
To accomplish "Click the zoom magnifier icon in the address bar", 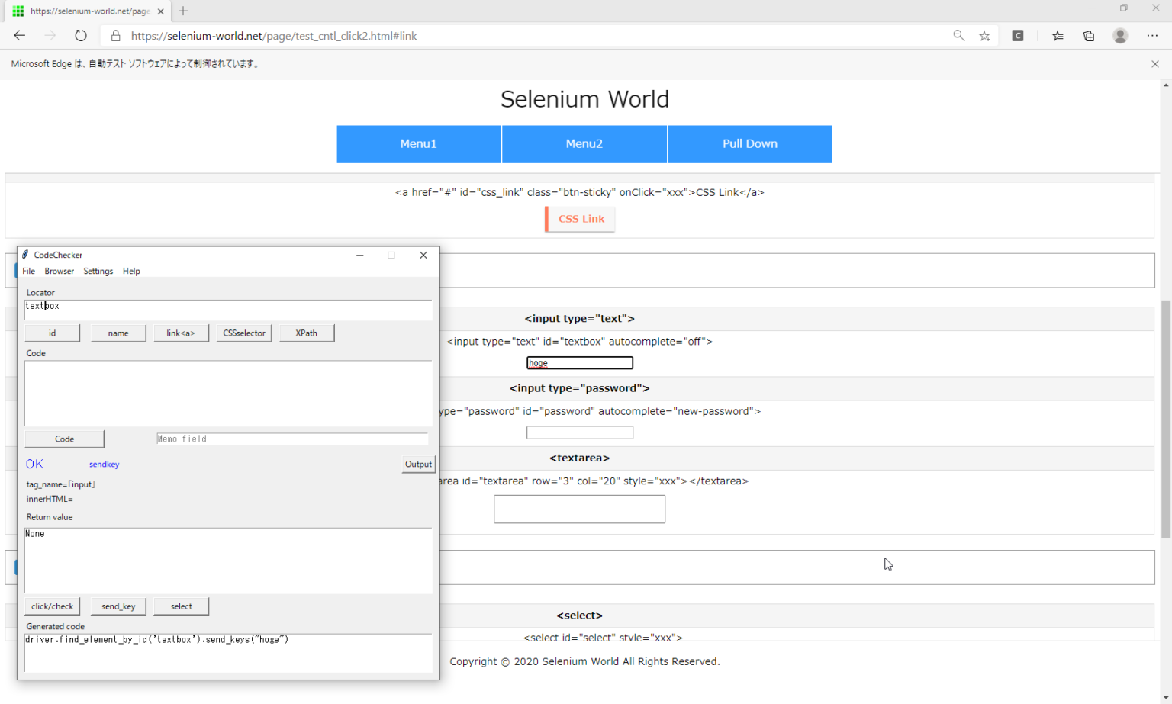I will coord(958,35).
